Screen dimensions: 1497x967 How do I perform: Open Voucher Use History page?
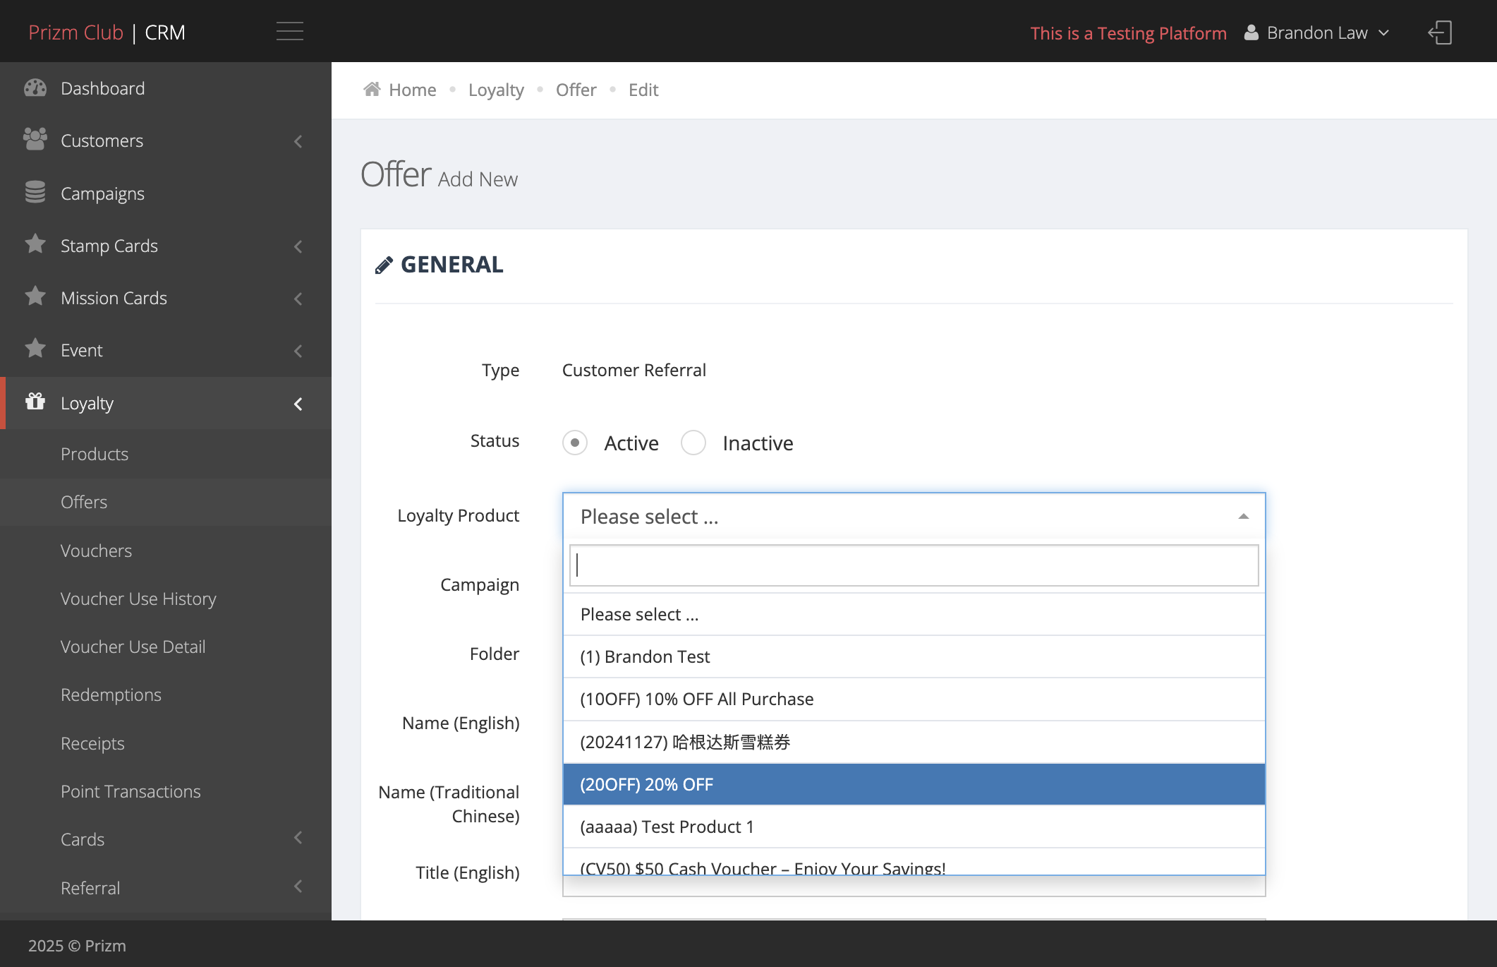pyautogui.click(x=138, y=599)
